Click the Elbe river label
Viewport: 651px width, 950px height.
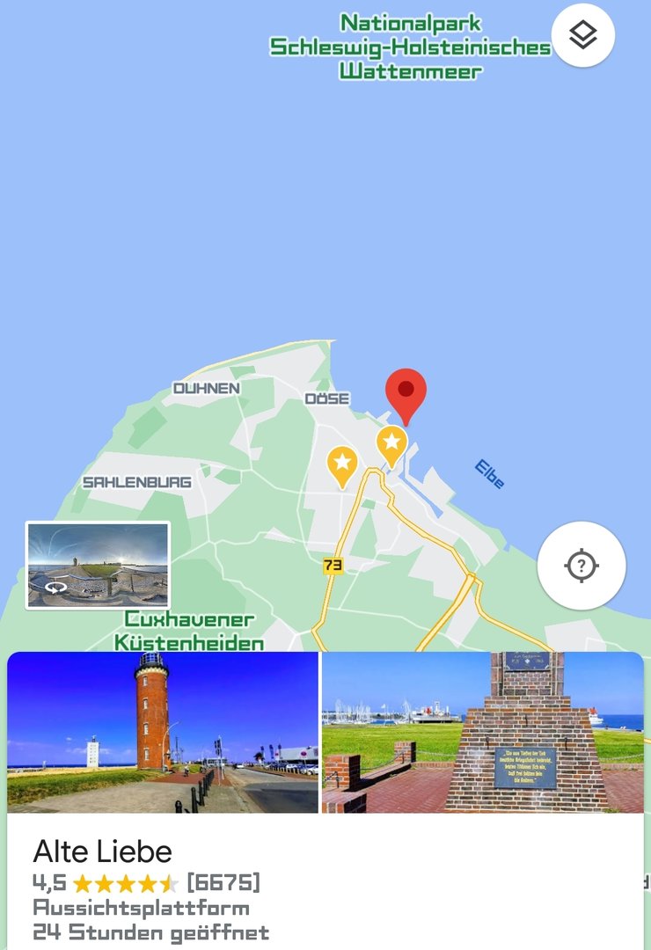pyautogui.click(x=489, y=474)
